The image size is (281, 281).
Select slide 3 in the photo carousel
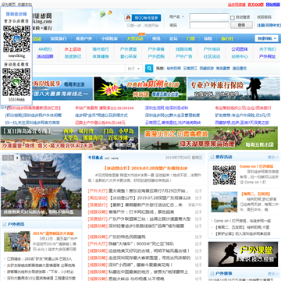coord(17,158)
